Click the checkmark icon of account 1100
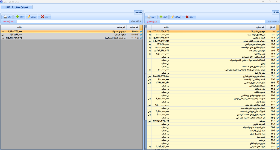The width and height of the screenshot is (280, 150). click(x=278, y=31)
